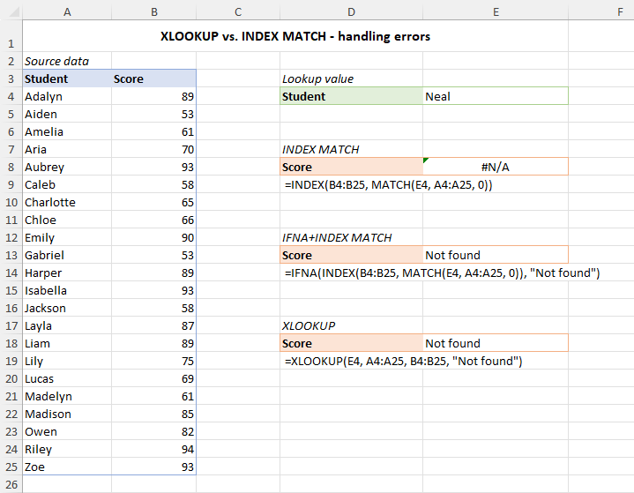This screenshot has width=634, height=493.
Task: Click the green error indicator triangle
Action: point(425,161)
